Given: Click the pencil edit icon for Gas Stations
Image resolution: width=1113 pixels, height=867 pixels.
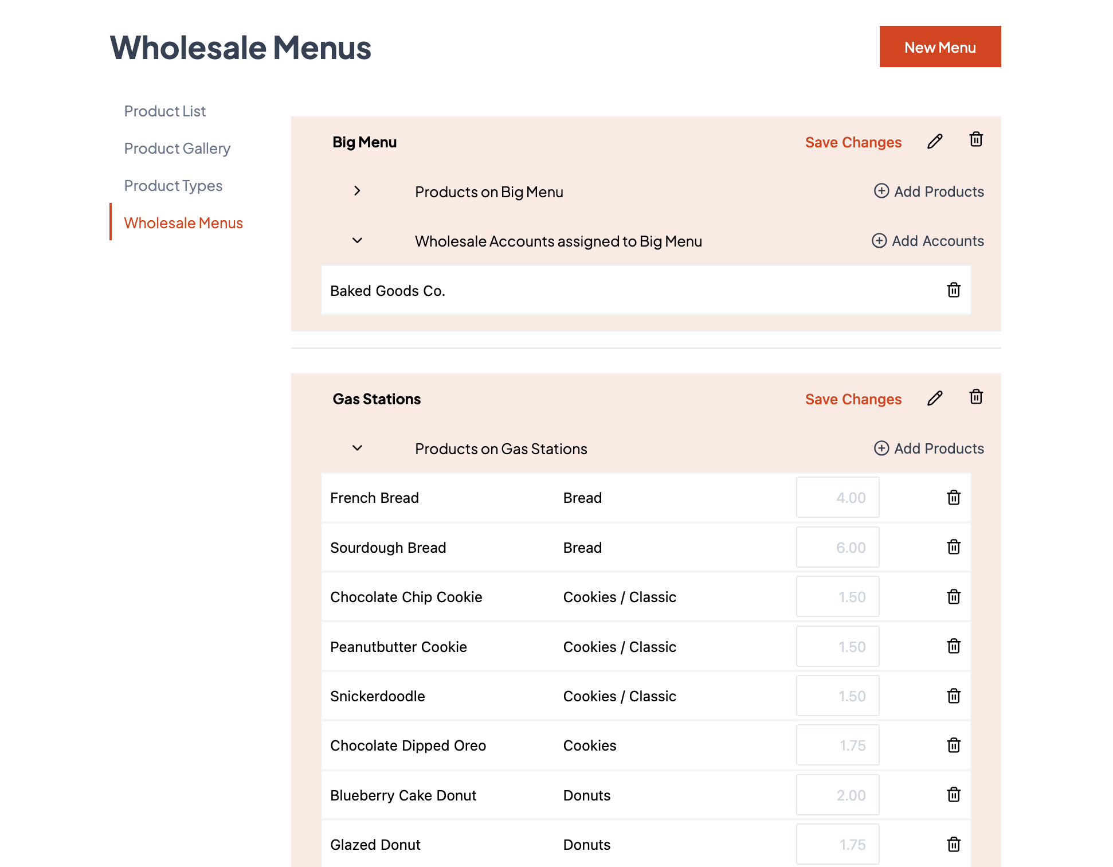Looking at the screenshot, I should point(935,399).
